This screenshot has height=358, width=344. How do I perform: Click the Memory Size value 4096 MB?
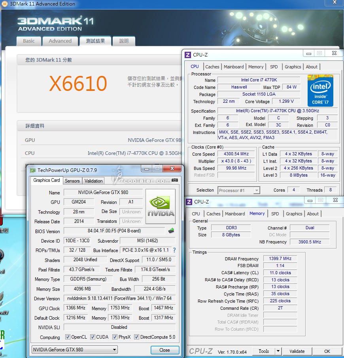(x=82, y=289)
